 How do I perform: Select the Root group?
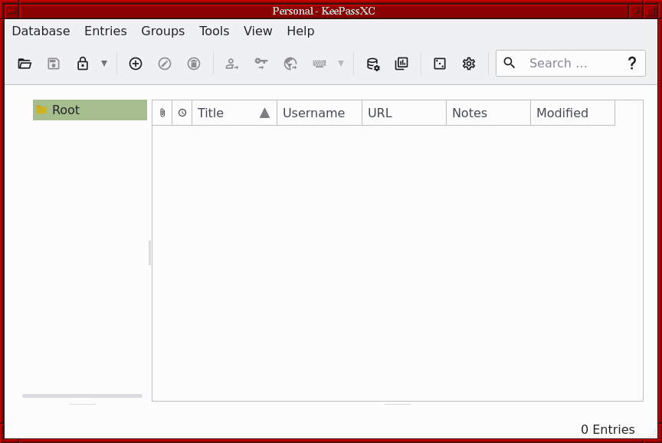(90, 110)
